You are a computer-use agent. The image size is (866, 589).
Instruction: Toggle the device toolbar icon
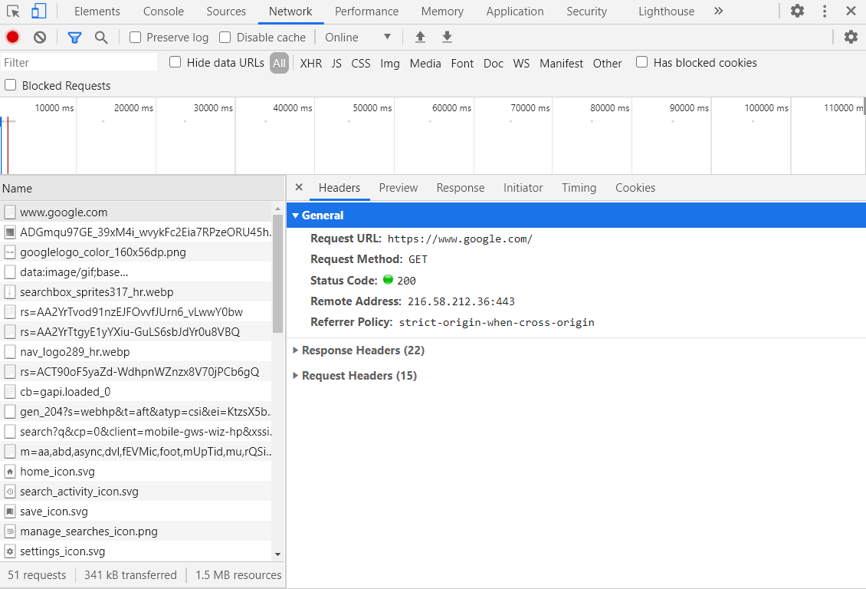[x=38, y=11]
